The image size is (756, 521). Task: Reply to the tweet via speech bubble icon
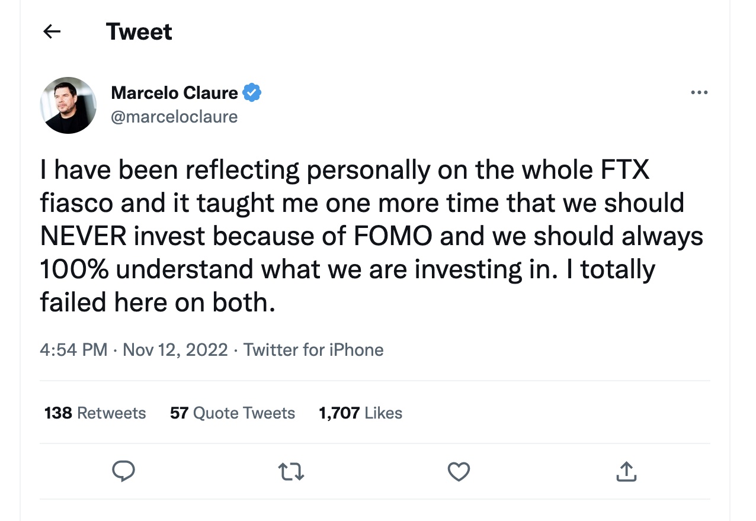123,471
